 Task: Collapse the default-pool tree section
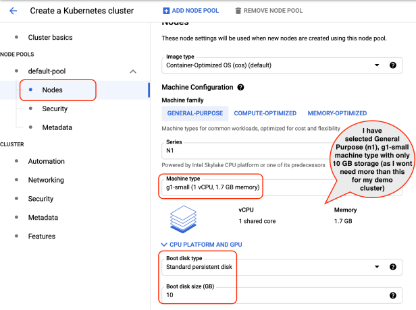click(133, 71)
